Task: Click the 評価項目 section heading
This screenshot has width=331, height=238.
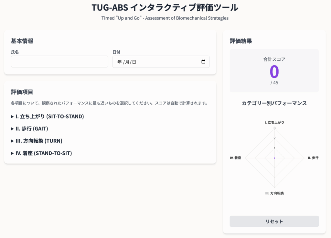Action: pos(22,92)
